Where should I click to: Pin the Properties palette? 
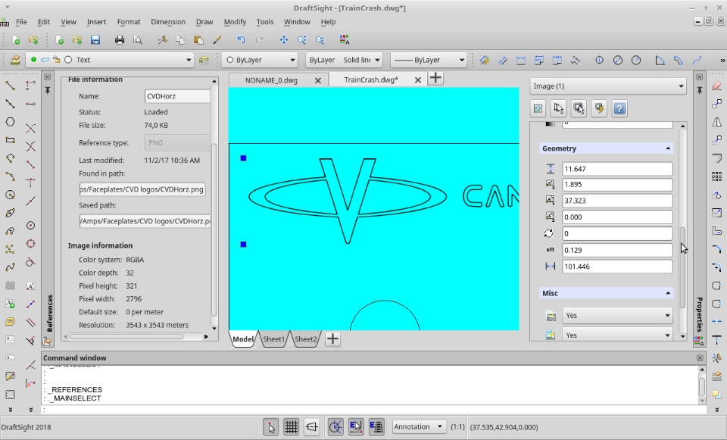pos(700,90)
